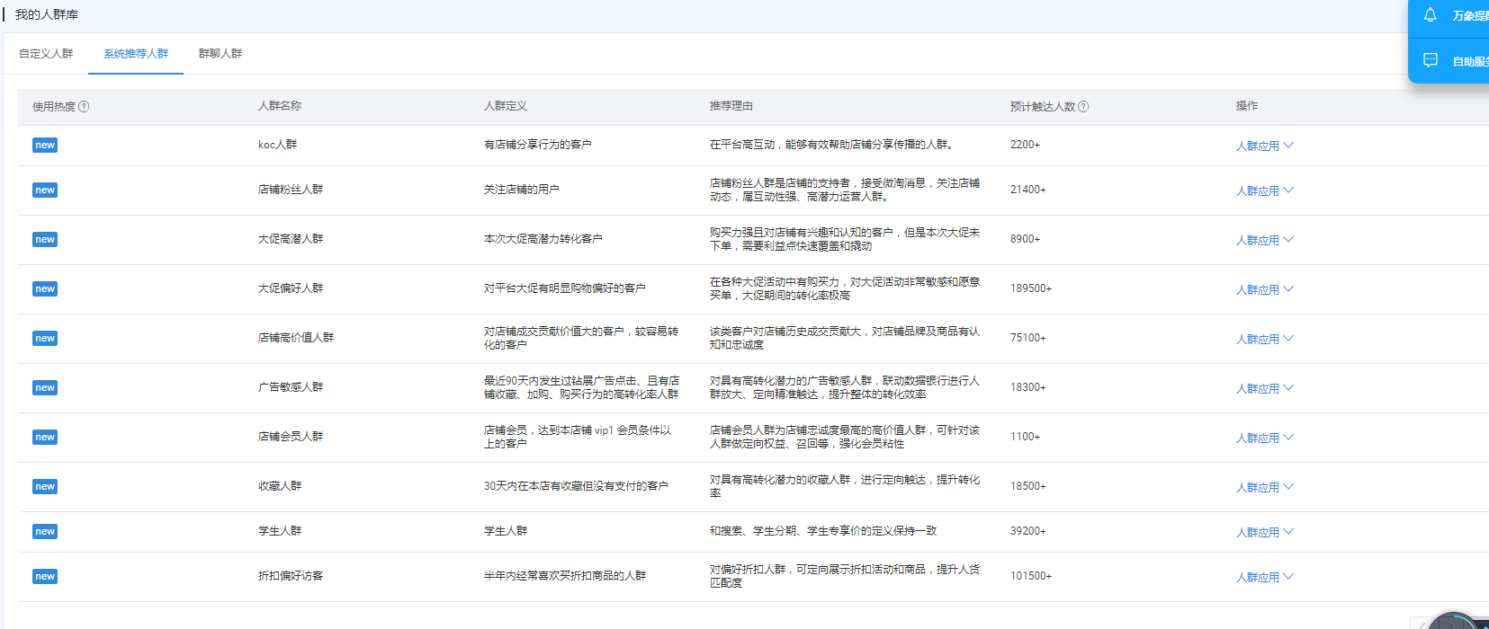1489x629 pixels.
Task: Click the 18300+ reach count
Action: coord(1027,387)
